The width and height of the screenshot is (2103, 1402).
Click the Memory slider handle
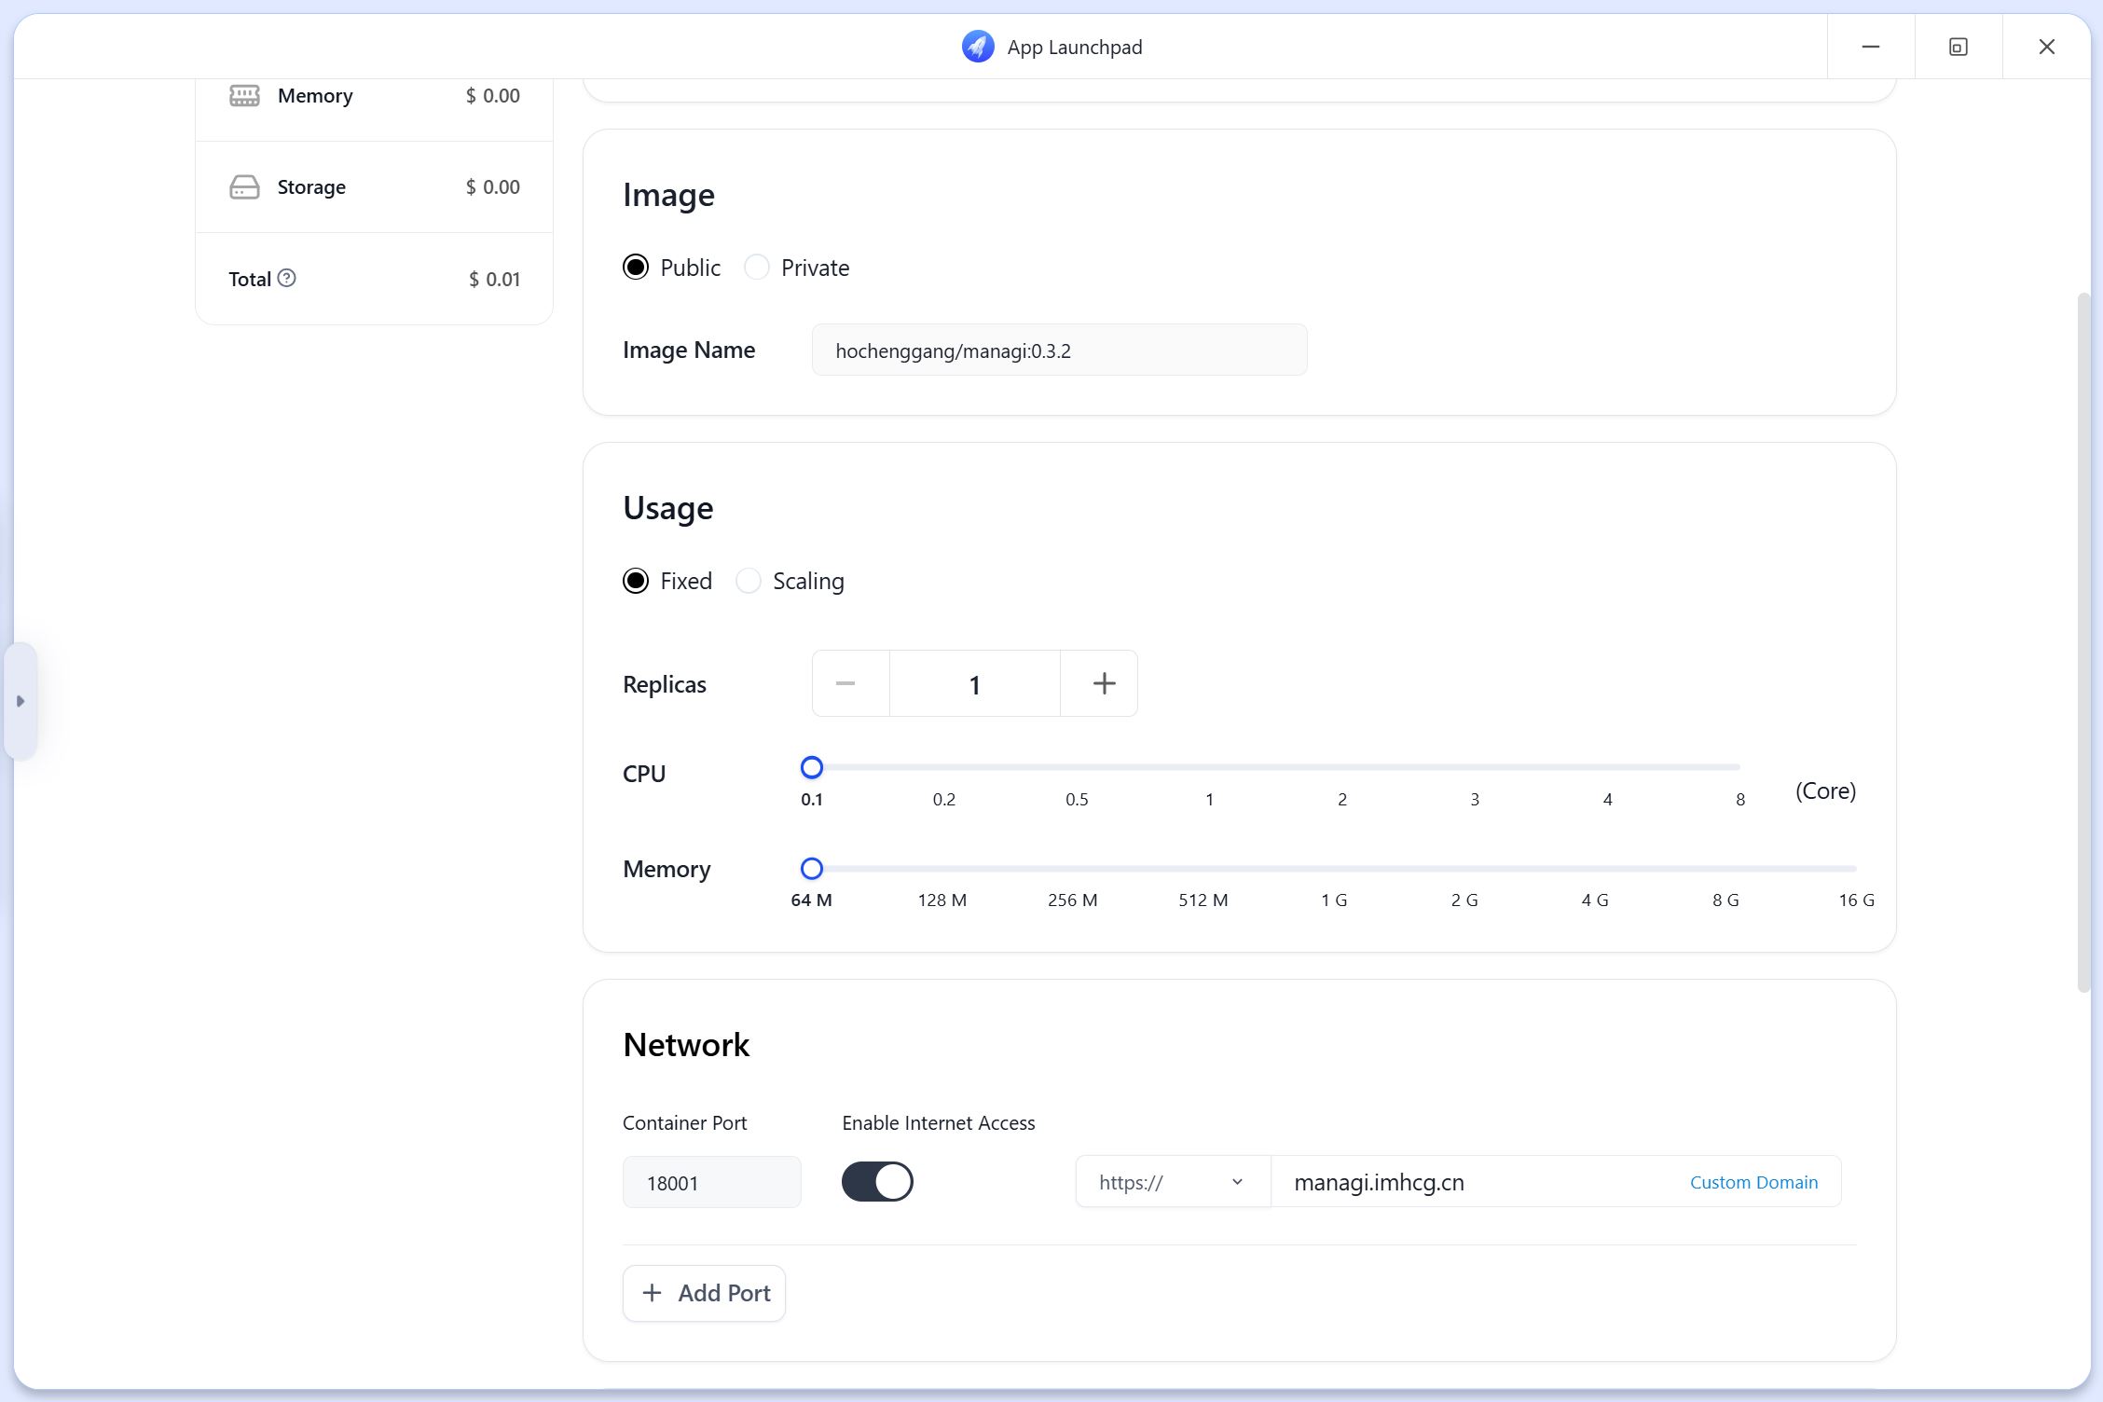[812, 869]
